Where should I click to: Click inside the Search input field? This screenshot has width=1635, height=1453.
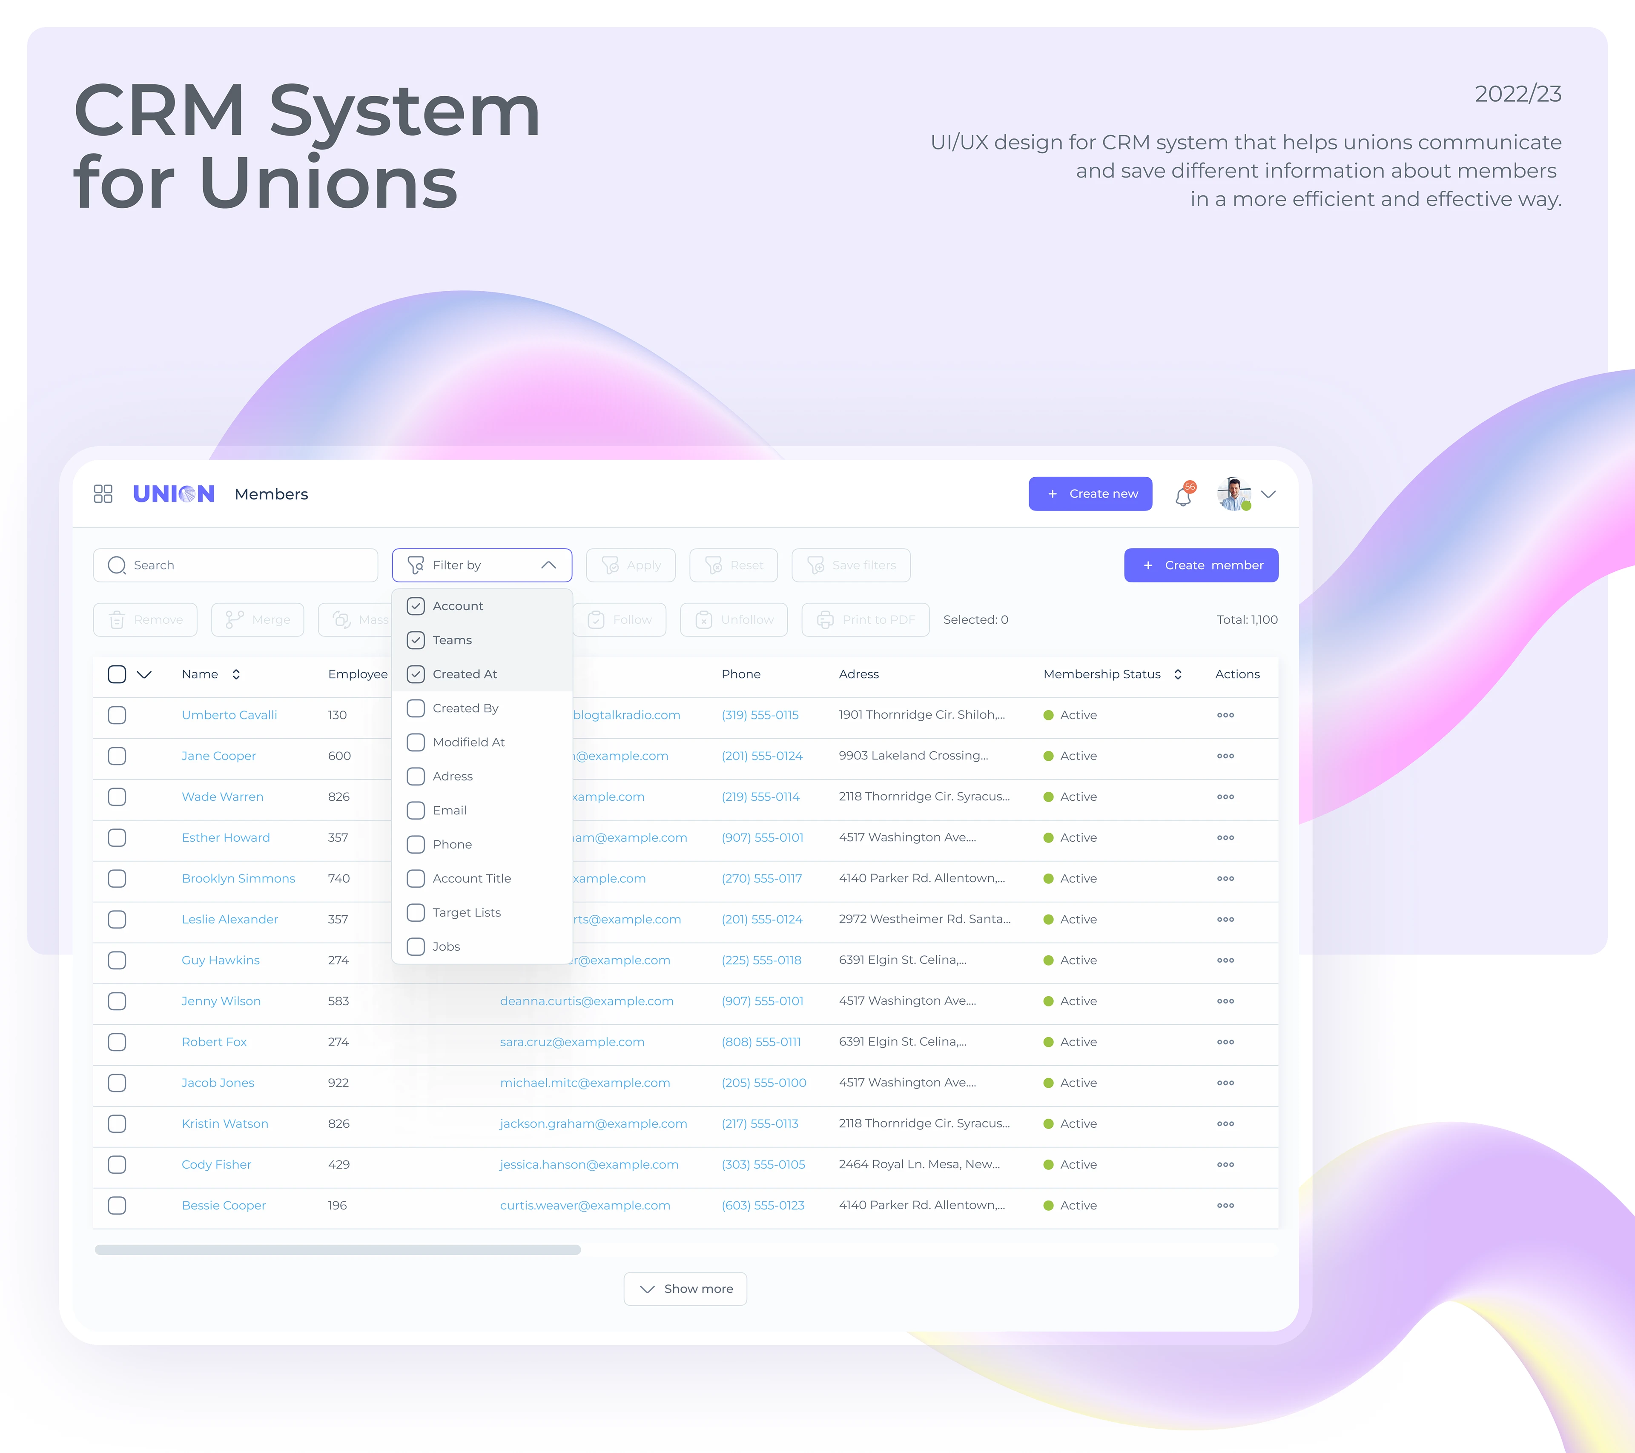click(235, 565)
